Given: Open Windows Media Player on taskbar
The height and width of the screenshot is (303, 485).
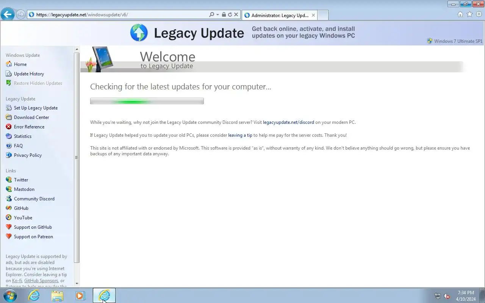Looking at the screenshot, I should click(80, 296).
